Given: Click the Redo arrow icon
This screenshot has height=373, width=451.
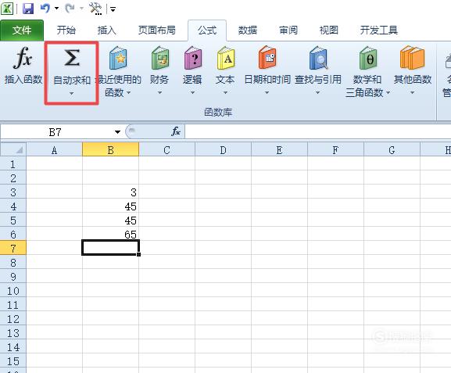Looking at the screenshot, I should pos(70,8).
